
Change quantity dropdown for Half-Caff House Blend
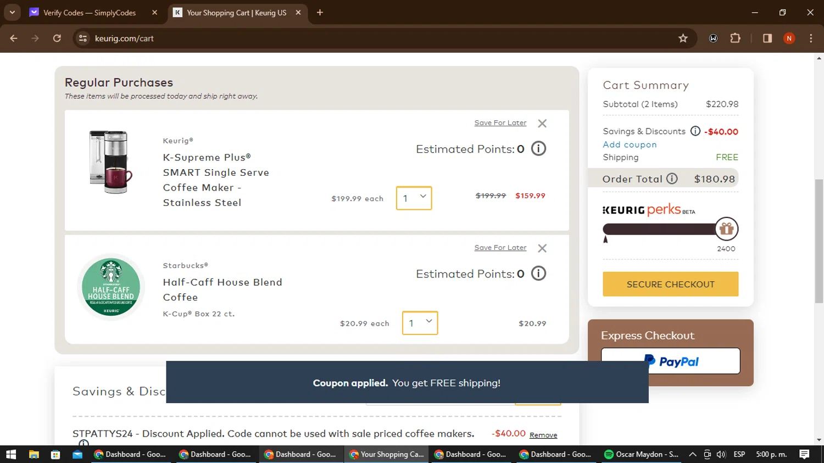pyautogui.click(x=420, y=323)
